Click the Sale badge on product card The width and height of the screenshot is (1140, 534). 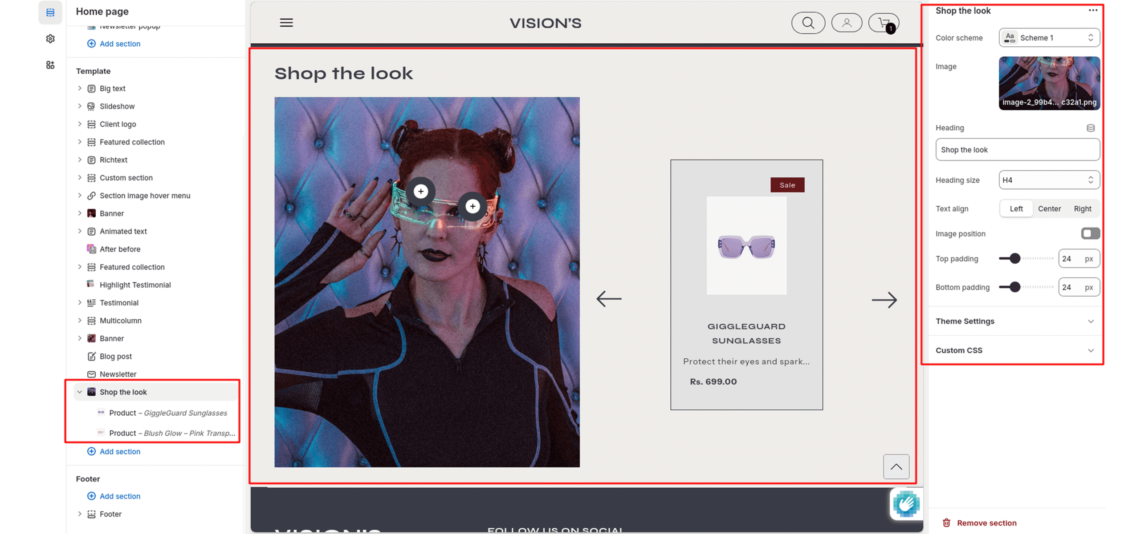coord(786,185)
